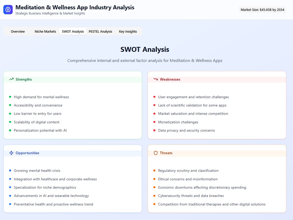293x220 pixels.
Task: Click the Threats shield icon
Action: click(x=155, y=153)
